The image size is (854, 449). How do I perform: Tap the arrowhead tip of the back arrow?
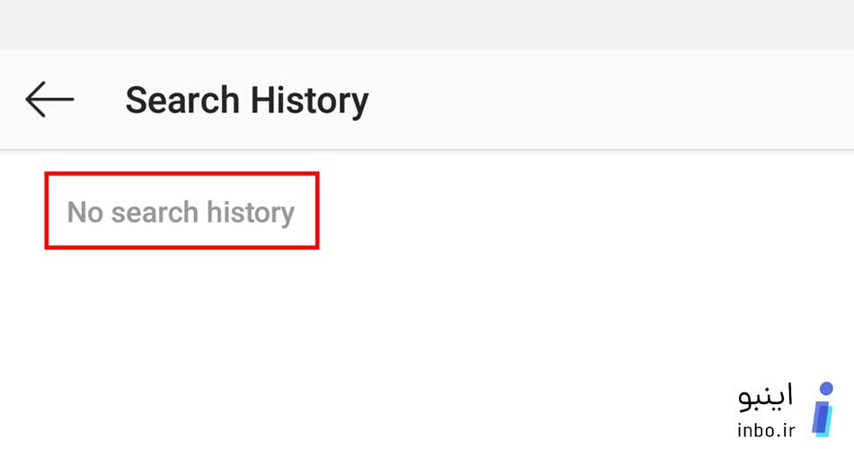(29, 100)
